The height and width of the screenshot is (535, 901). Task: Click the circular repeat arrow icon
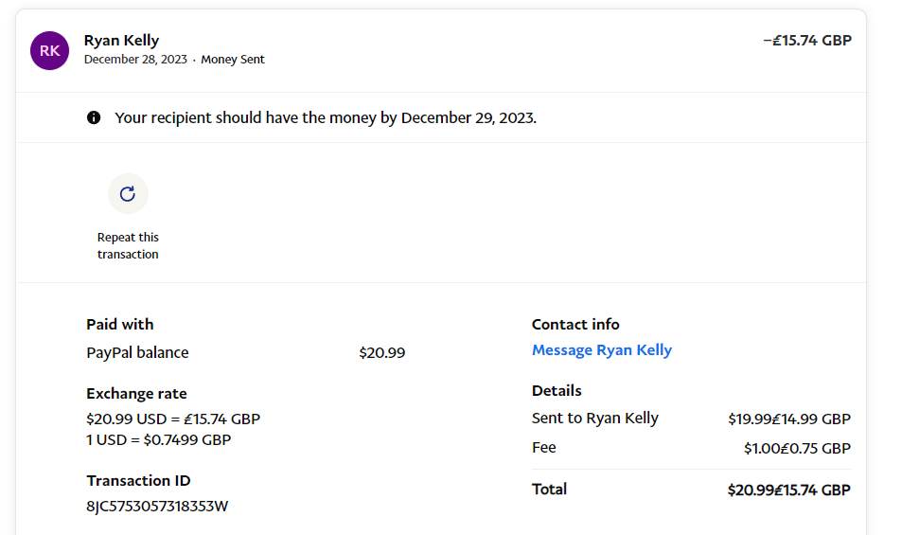128,194
